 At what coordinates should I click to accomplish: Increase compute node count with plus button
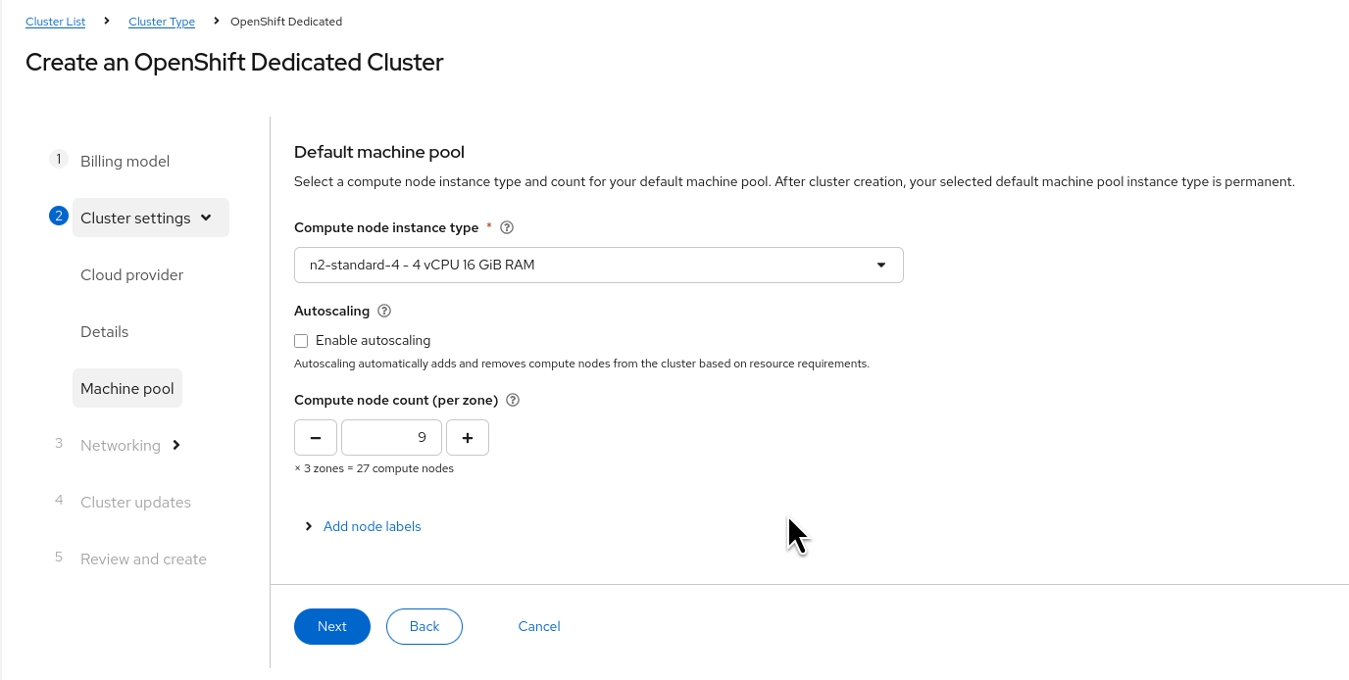pyautogui.click(x=468, y=438)
